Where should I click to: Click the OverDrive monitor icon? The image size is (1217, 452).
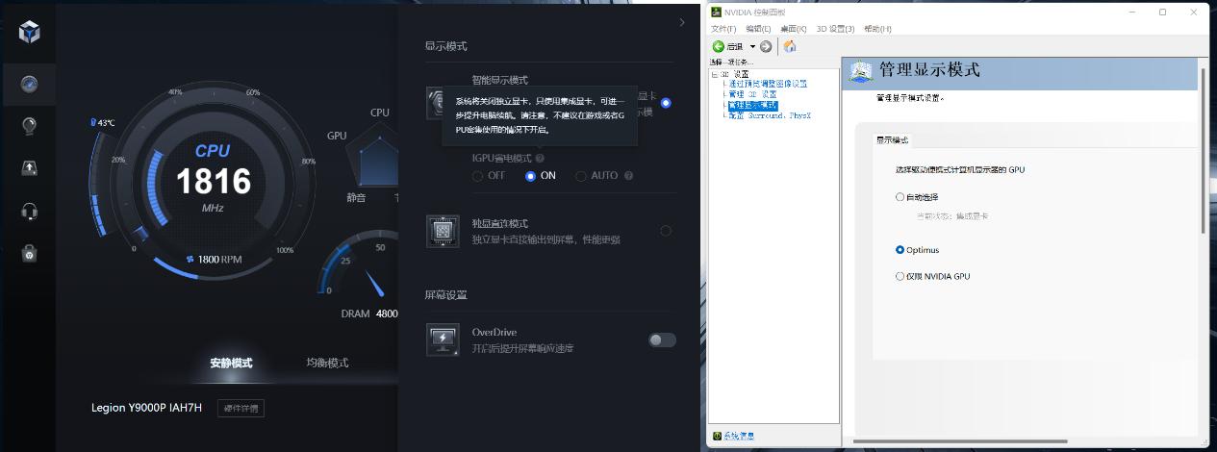443,339
